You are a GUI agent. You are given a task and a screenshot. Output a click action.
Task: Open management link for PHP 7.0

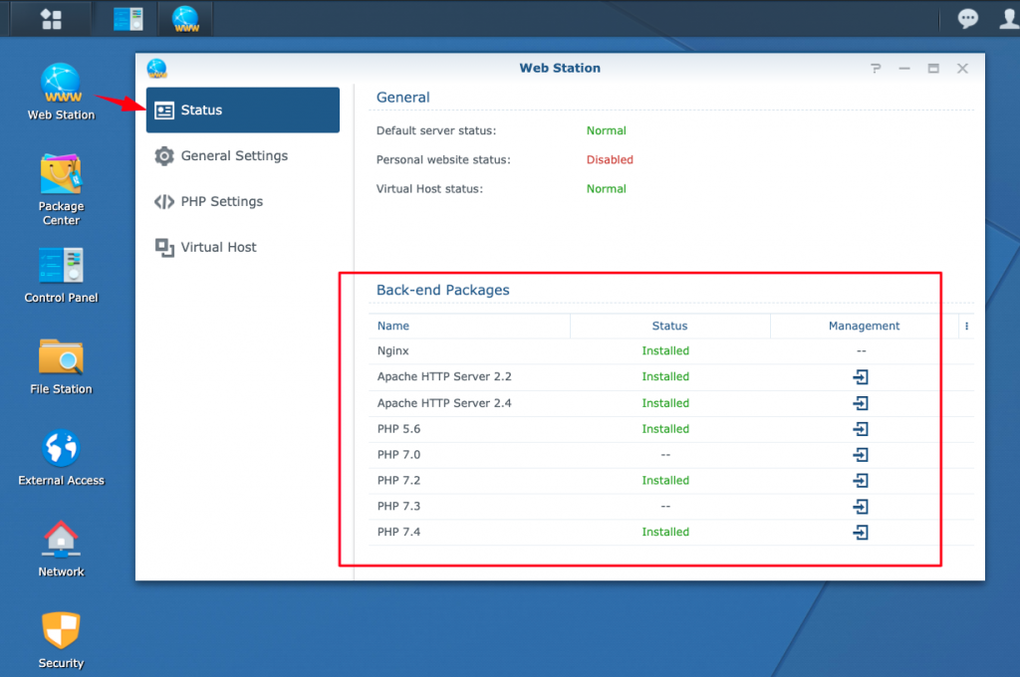tap(861, 455)
